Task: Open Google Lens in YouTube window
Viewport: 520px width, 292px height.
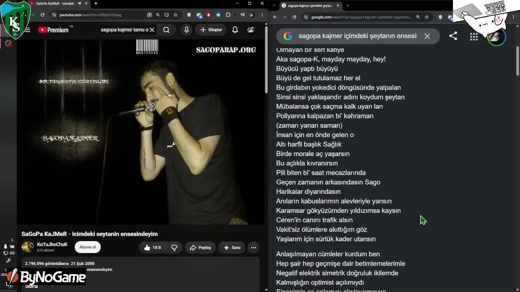Action: 149,15
